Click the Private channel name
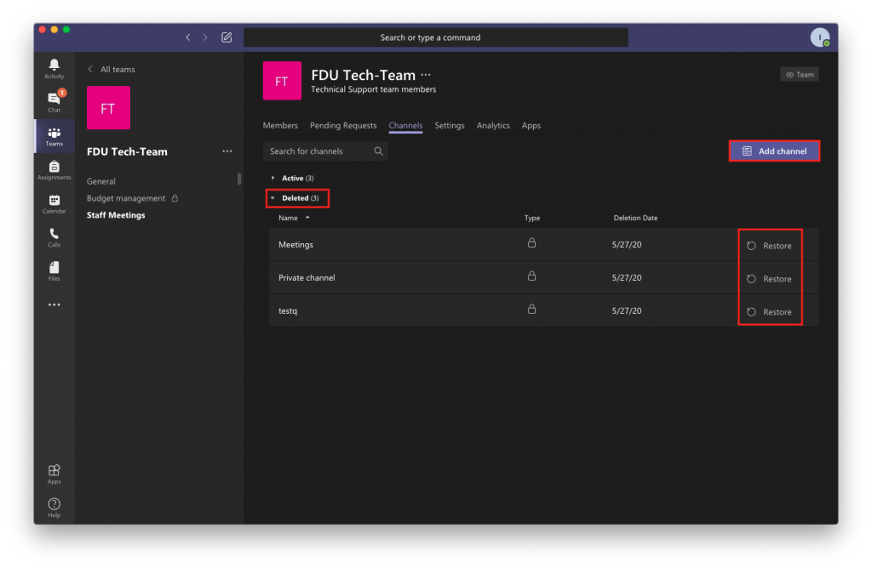Viewport: 872px width, 569px height. [307, 278]
